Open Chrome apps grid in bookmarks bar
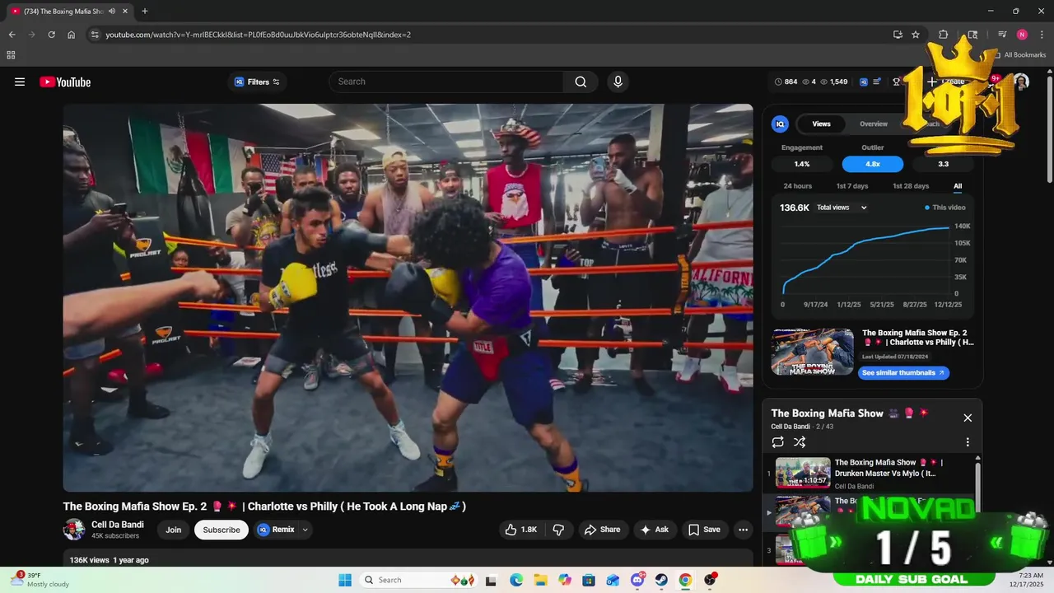 [x=11, y=55]
